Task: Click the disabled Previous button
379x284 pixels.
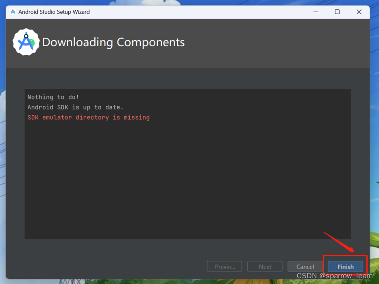Action: 224,267
